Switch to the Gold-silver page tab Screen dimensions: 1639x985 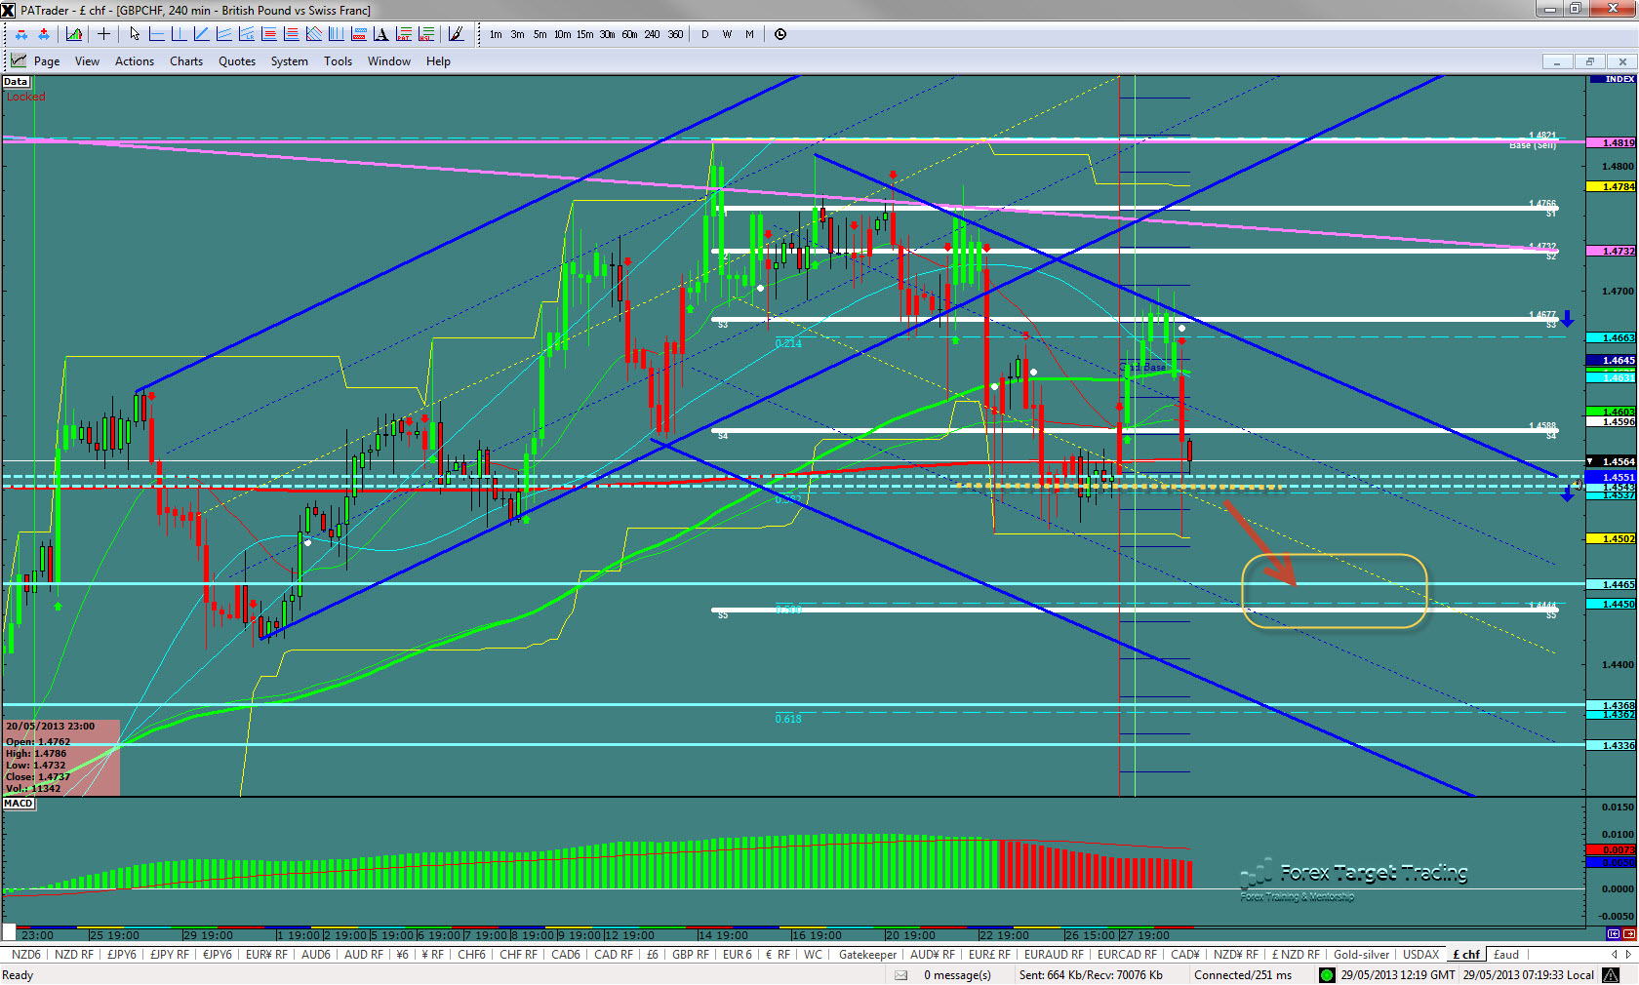pos(1361,955)
